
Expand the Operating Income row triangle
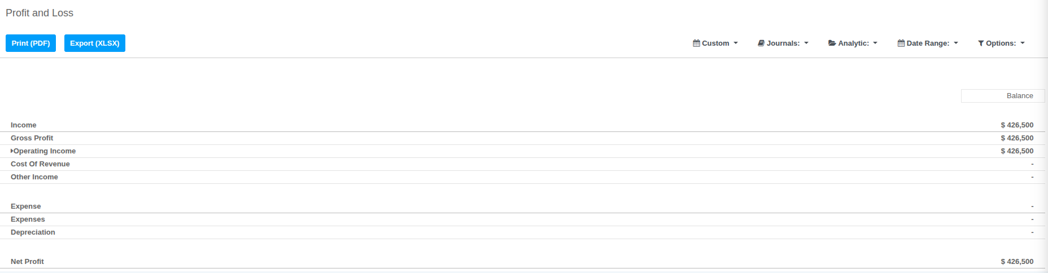12,151
